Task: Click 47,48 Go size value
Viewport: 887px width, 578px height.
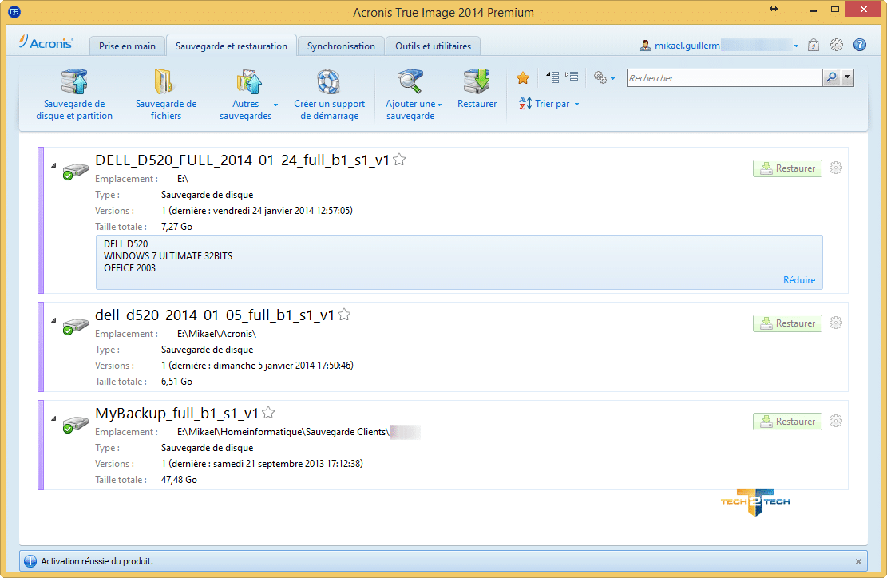Action: point(179,480)
